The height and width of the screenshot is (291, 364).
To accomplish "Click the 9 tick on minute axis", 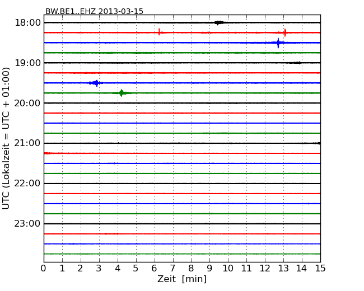I will click(x=209, y=269).
